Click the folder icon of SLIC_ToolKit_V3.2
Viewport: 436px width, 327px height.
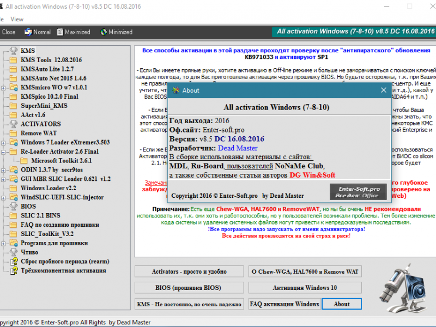(13, 234)
